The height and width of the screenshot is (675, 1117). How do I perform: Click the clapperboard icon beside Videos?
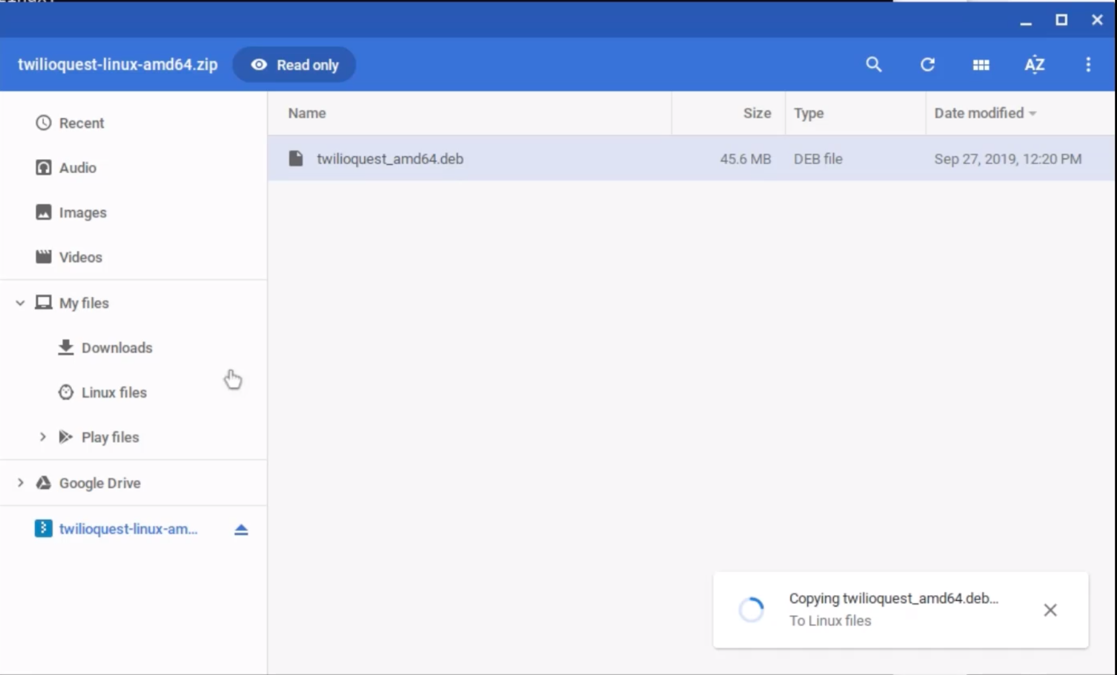click(x=44, y=257)
